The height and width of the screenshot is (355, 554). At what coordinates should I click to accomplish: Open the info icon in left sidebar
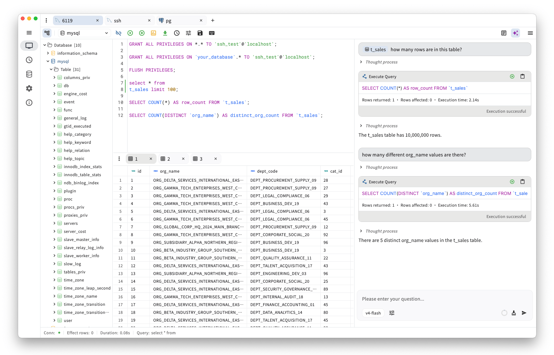tap(29, 103)
